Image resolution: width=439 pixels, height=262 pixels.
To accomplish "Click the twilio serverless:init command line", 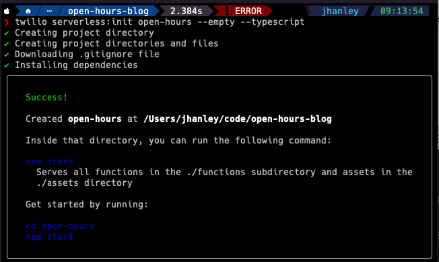I will pos(160,22).
